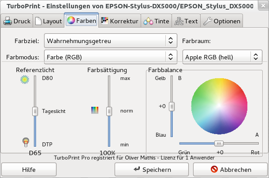Click the Farbsättigung slider handle
Viewport: 269px width, 178px height.
pyautogui.click(x=108, y=111)
